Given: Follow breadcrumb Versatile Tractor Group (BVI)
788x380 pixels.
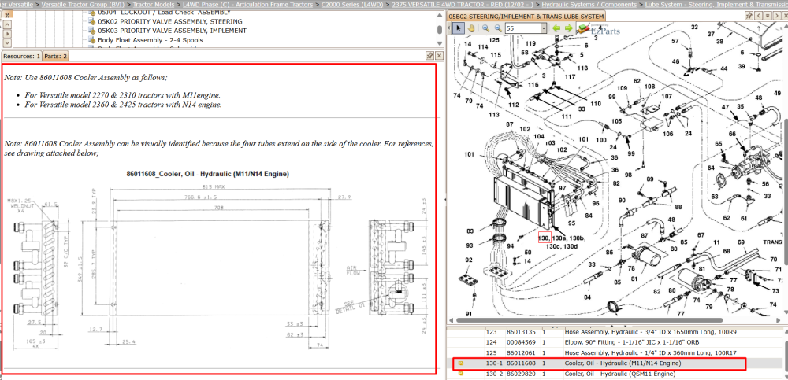Looking at the screenshot, I should (83, 4).
